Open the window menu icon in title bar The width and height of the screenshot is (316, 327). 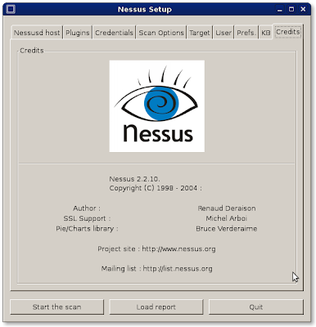click(x=11, y=9)
